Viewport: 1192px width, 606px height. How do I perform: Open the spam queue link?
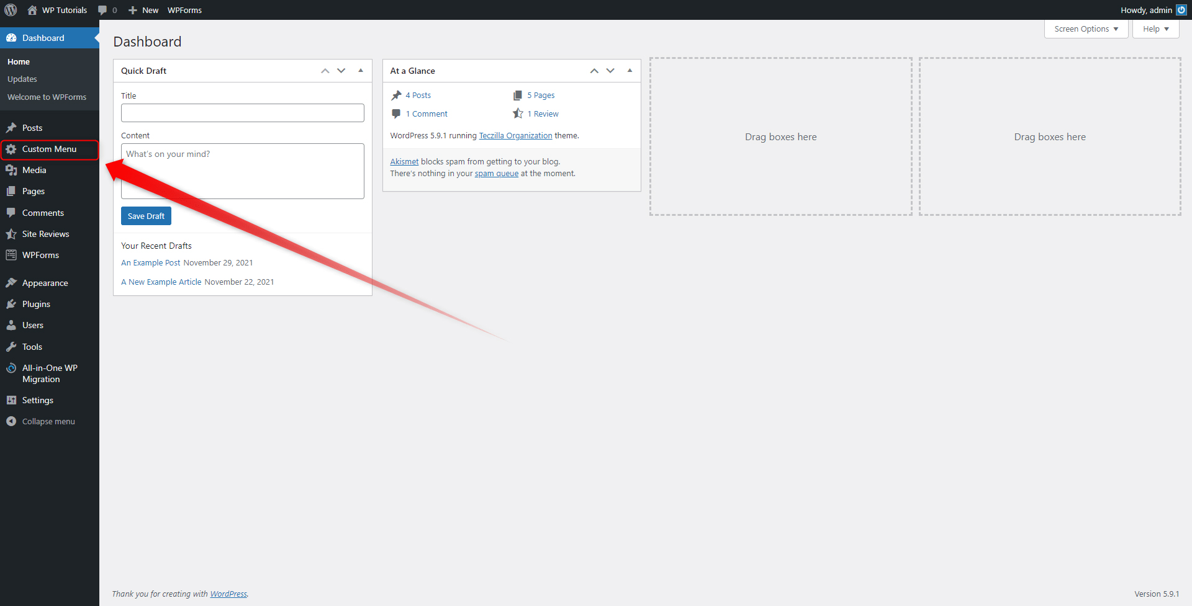497,174
